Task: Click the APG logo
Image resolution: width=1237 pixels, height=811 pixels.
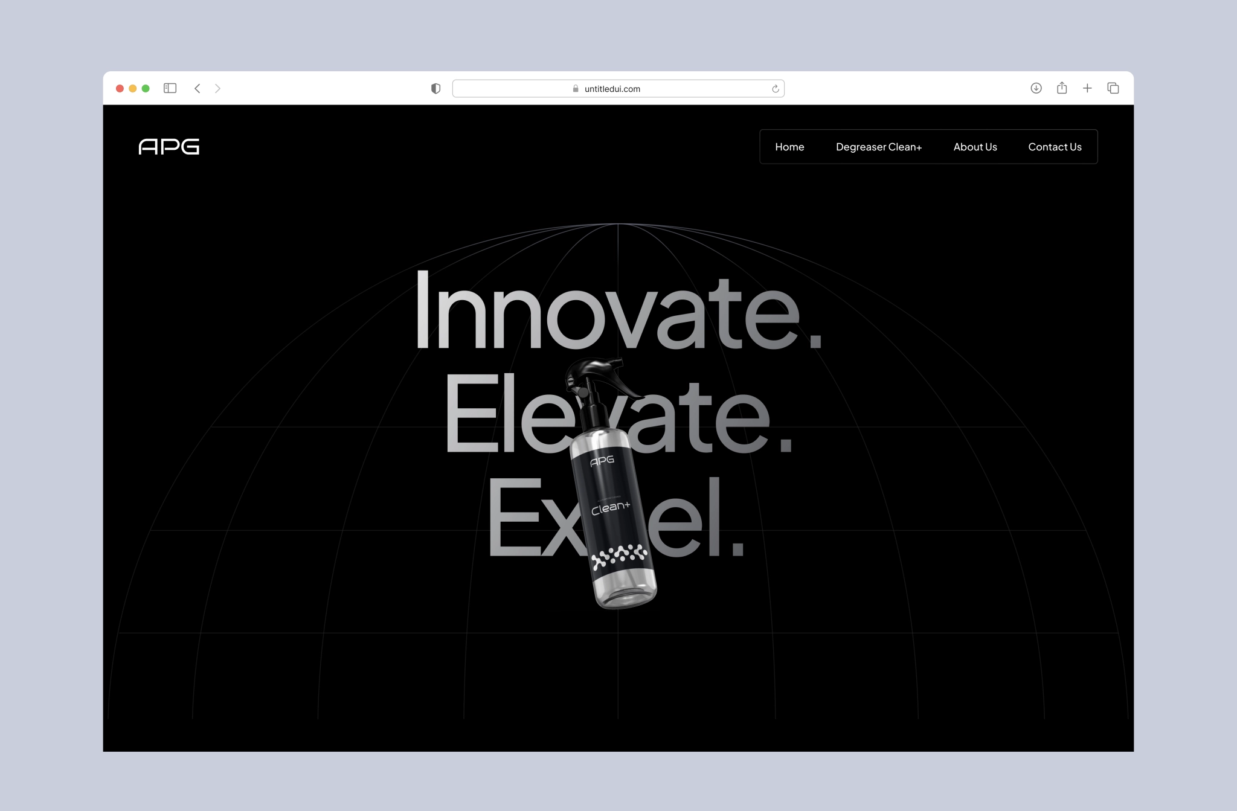Action: click(169, 147)
